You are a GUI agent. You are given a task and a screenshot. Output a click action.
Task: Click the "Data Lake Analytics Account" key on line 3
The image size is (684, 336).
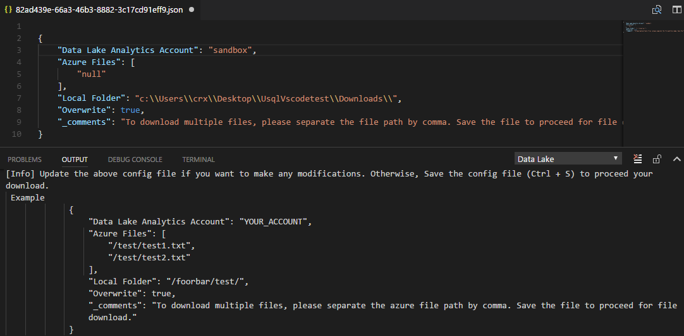[x=128, y=50]
